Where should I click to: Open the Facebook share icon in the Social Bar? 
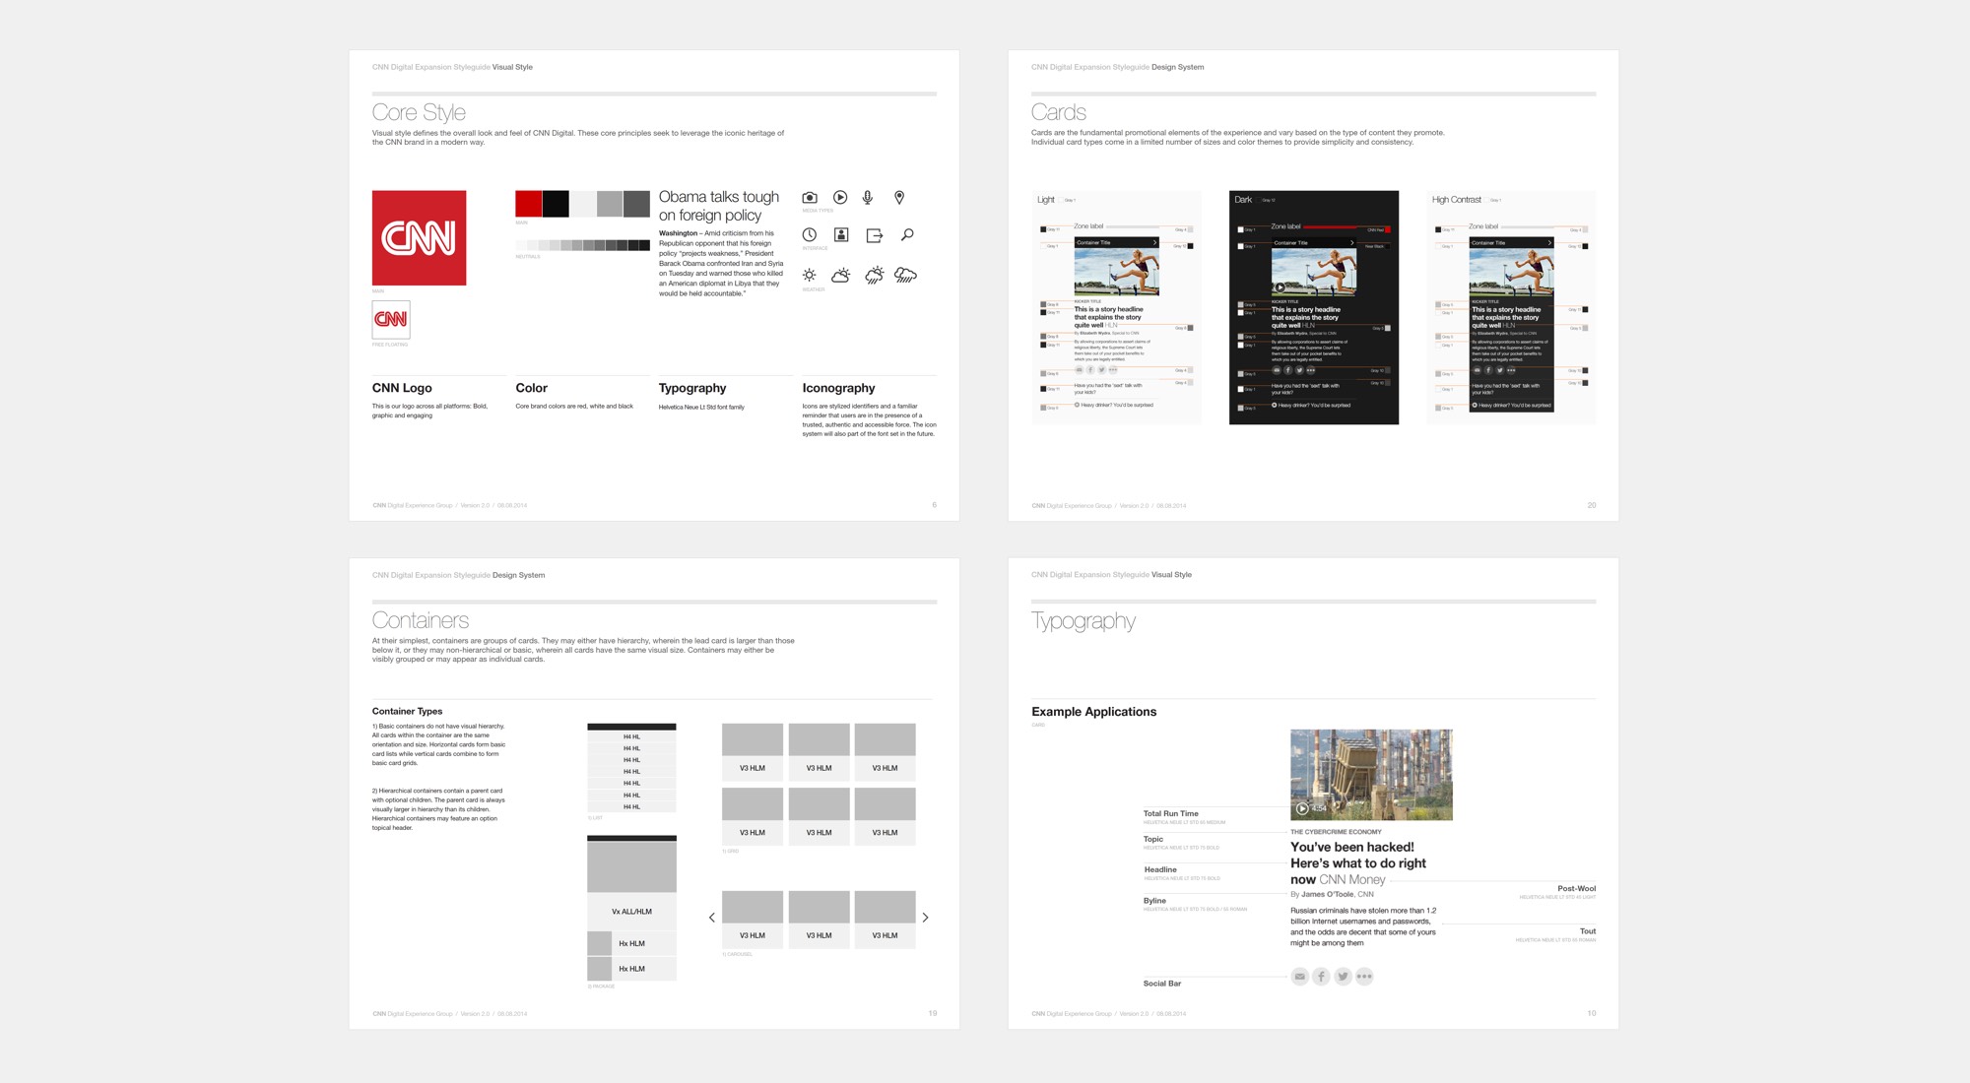click(x=1321, y=976)
